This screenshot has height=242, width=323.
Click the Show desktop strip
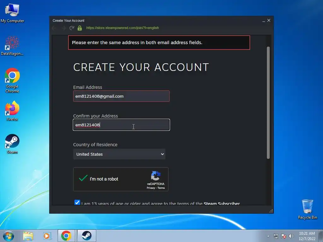coord(321,236)
